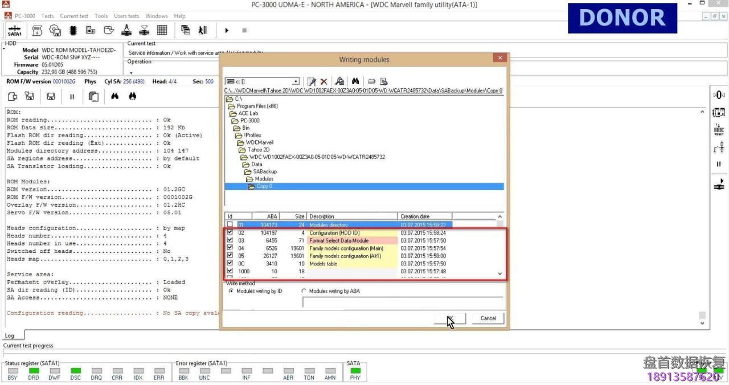Collapse the SABackup folder
Image resolution: width=729 pixels, height=385 pixels.
pyautogui.click(x=249, y=171)
